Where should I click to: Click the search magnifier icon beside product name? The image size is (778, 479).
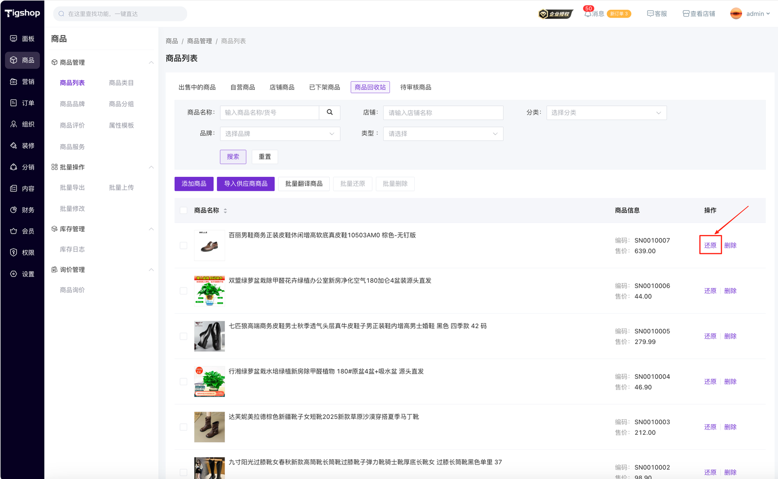[x=330, y=112]
